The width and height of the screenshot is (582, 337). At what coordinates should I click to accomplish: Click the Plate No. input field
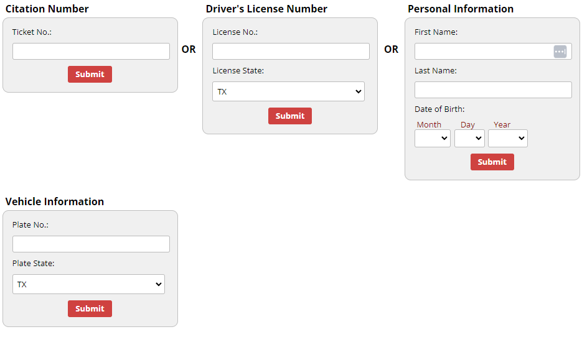coord(91,244)
